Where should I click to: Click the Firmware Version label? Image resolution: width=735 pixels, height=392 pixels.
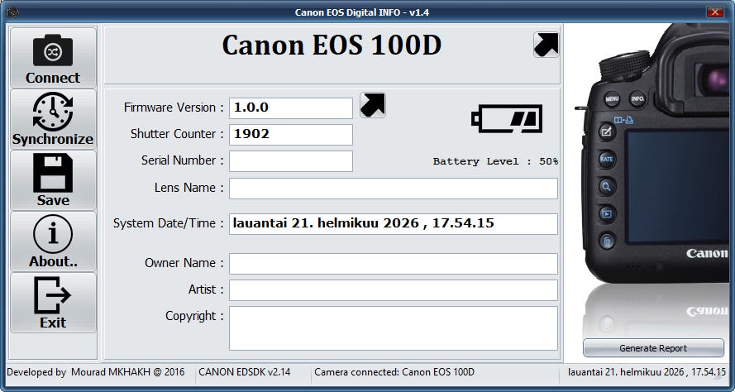click(x=174, y=108)
